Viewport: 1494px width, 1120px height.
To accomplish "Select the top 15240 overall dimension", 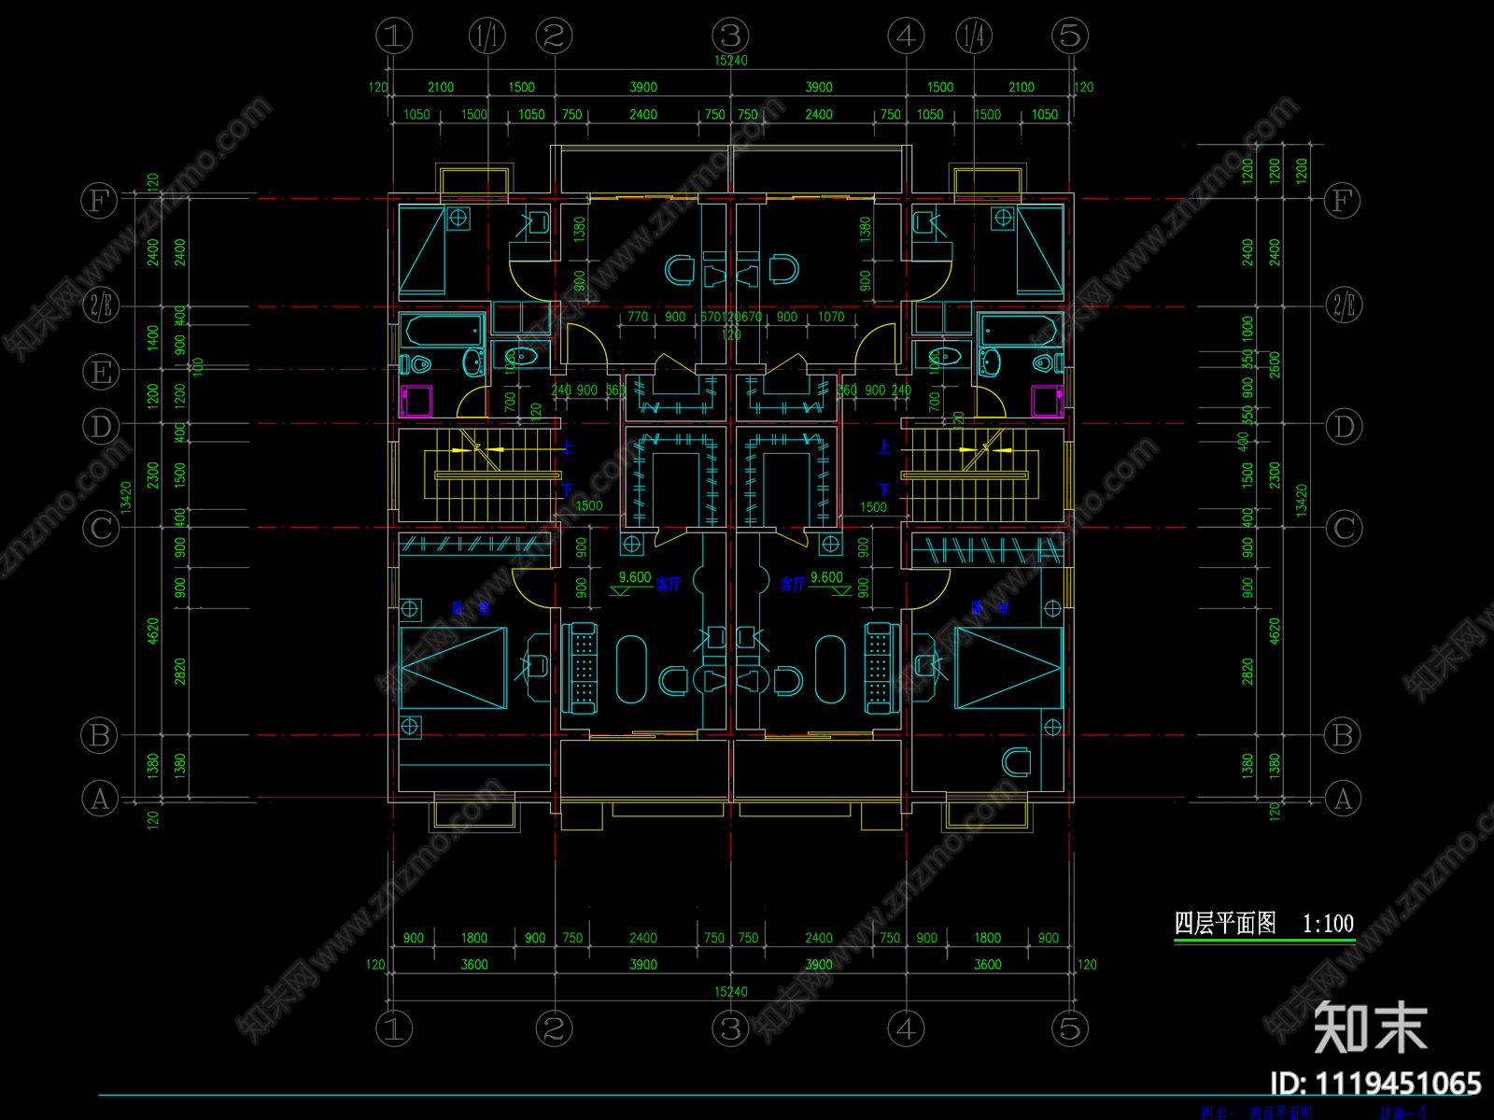I will 731,61.
